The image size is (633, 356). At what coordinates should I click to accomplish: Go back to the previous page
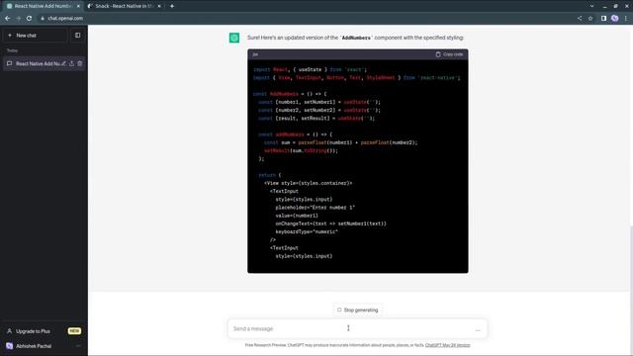click(7, 18)
